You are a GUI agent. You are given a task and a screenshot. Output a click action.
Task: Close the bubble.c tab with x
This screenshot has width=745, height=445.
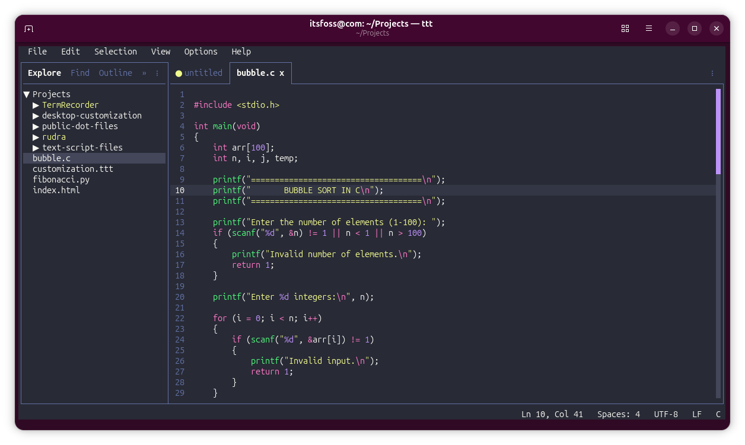pyautogui.click(x=282, y=73)
